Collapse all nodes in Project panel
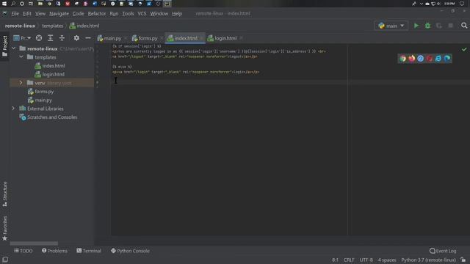The image size is (470, 264). pos(62,38)
